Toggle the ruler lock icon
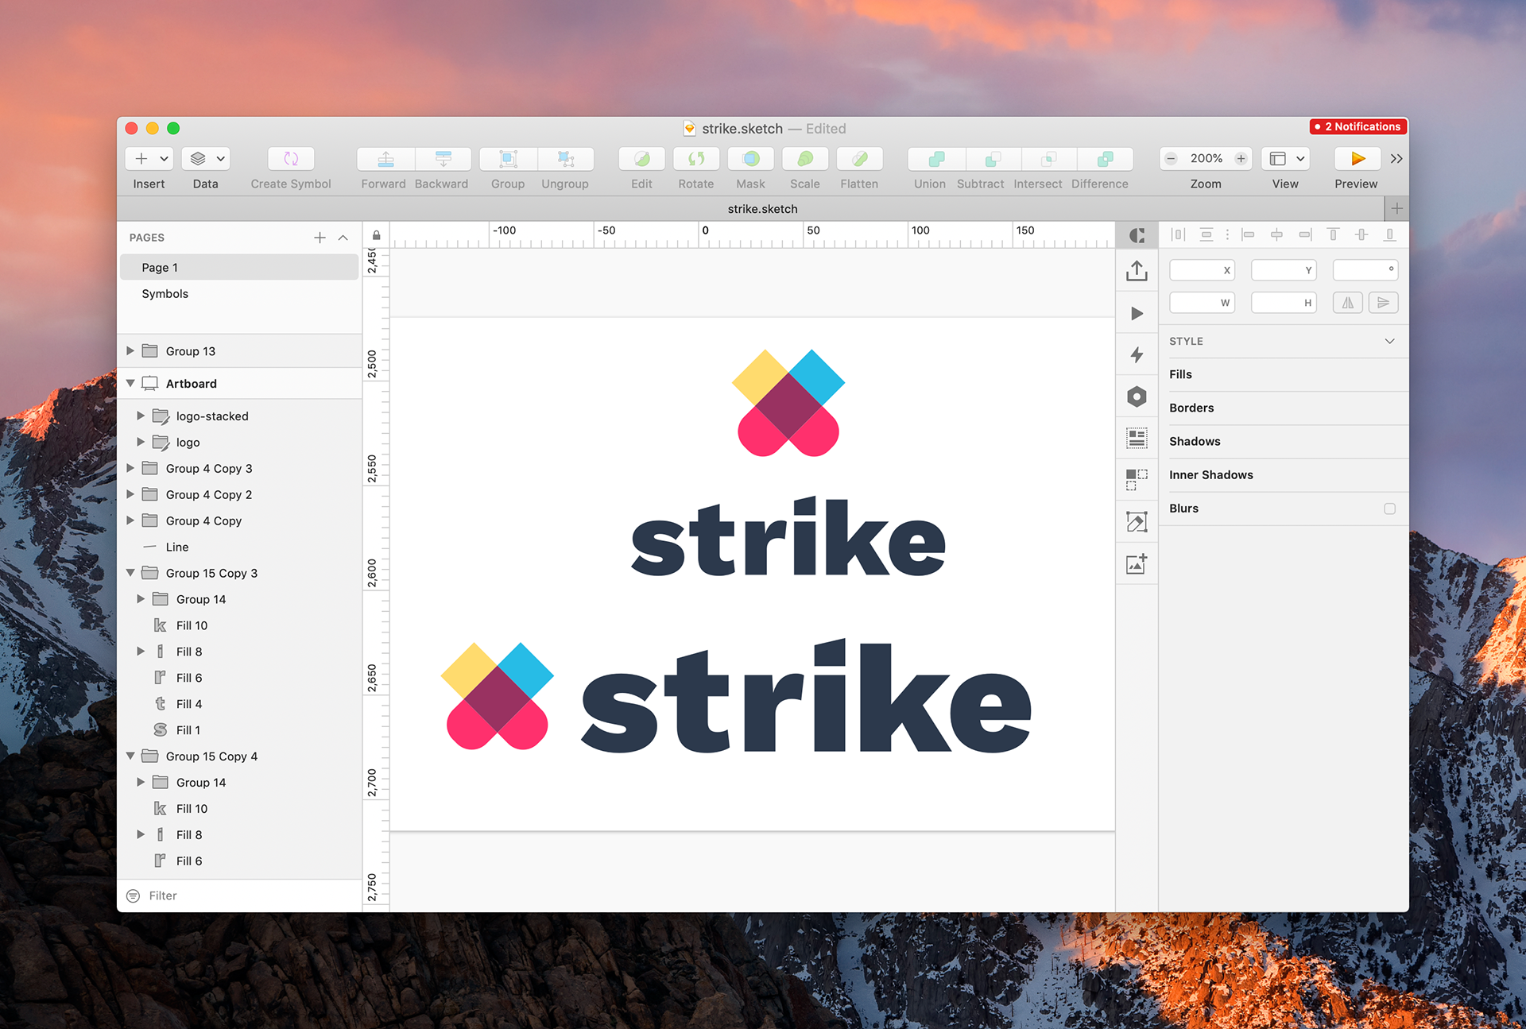The image size is (1526, 1029). (x=376, y=235)
